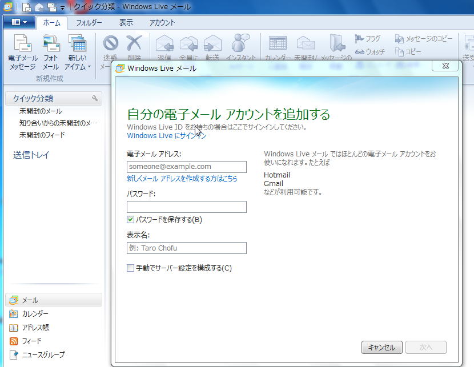
Task: Click the new email icon in the title bar
Action: tap(27, 7)
